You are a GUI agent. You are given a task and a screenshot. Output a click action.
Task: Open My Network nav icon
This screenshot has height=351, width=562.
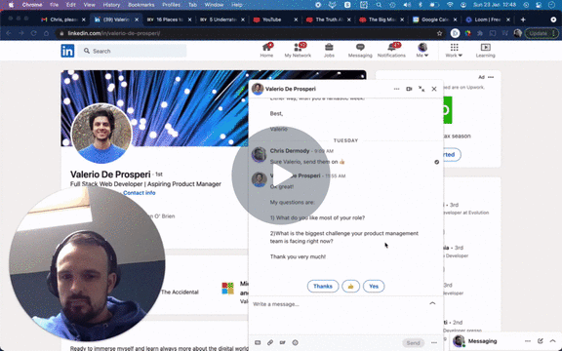coord(298,51)
